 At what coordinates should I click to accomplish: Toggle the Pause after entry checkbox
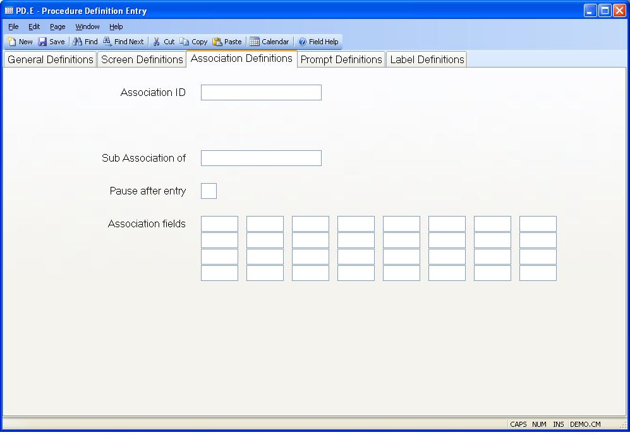tap(209, 191)
